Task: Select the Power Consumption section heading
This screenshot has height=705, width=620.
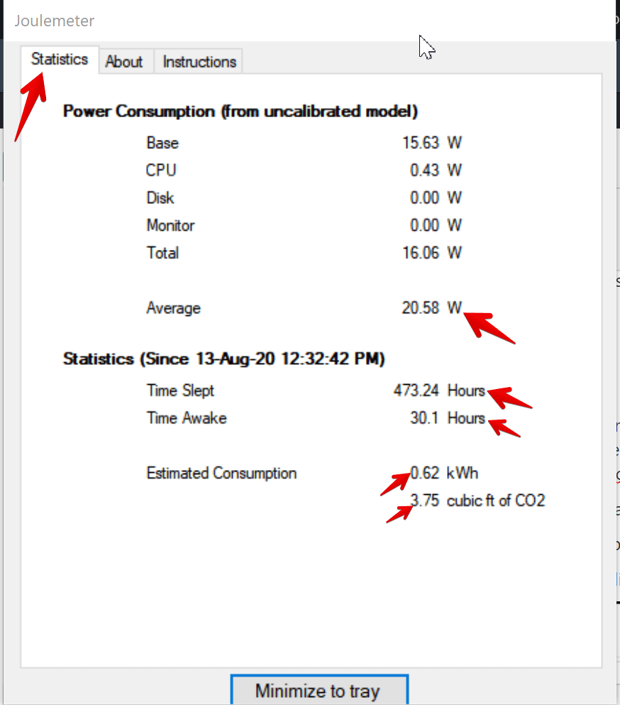Action: point(240,111)
